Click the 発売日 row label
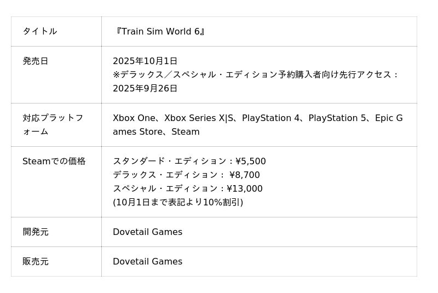 tap(36, 61)
